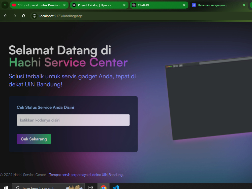Reload the landing page

tap(24, 16)
